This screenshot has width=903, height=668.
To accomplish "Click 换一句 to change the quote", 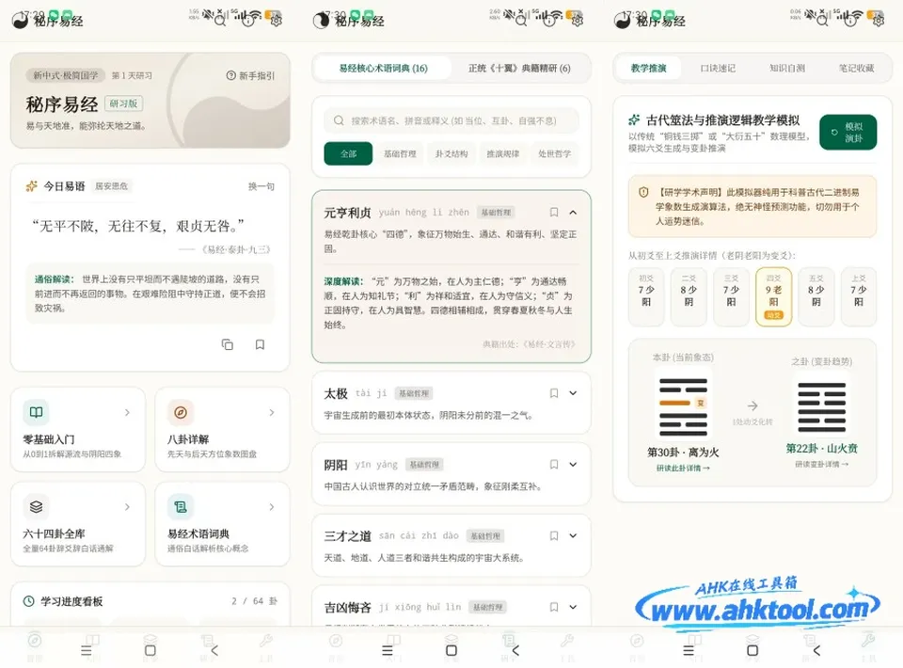I will tap(261, 186).
